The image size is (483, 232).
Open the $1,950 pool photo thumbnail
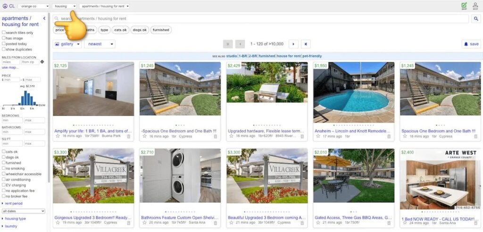click(354, 92)
